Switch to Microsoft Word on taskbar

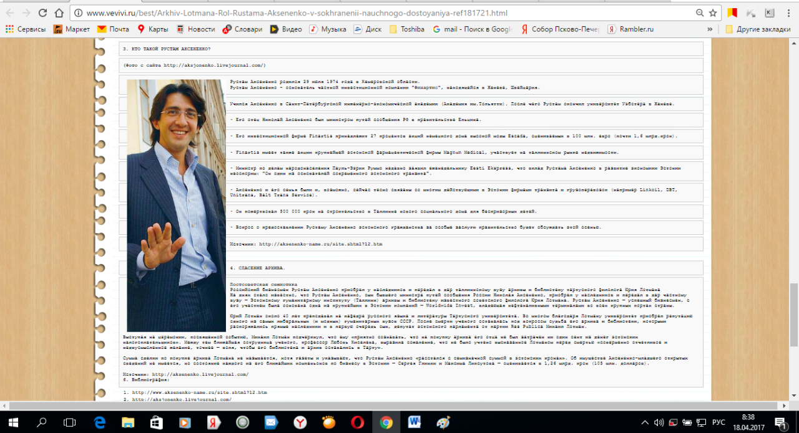click(414, 422)
